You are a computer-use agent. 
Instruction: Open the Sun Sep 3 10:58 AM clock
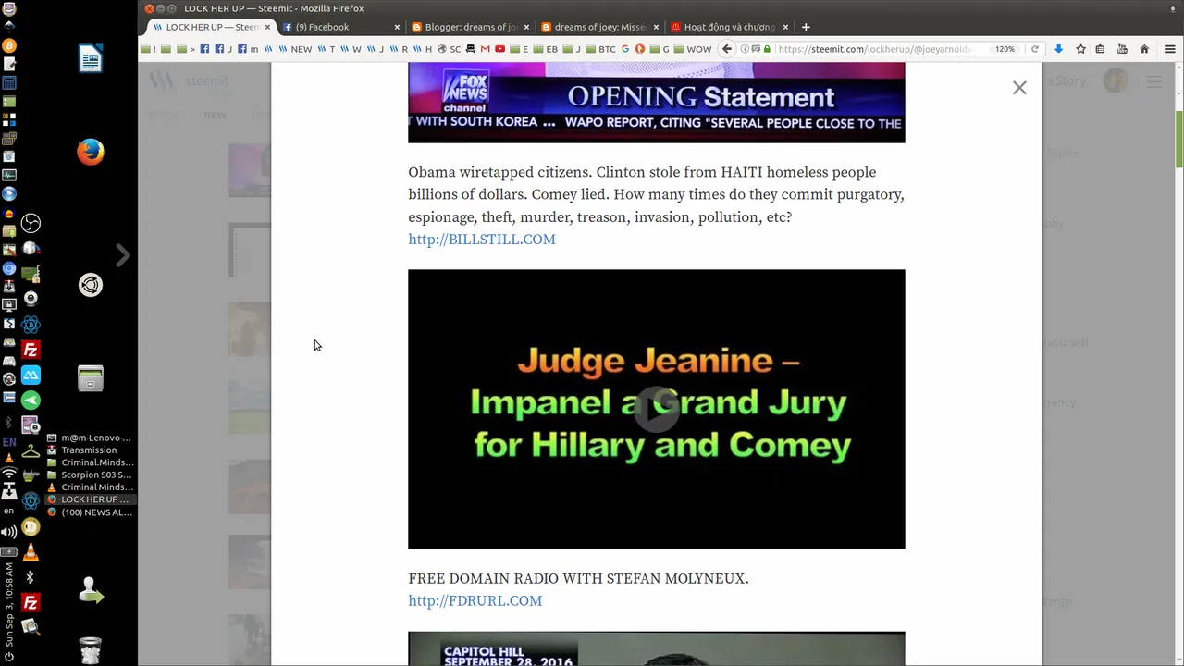pos(9,603)
